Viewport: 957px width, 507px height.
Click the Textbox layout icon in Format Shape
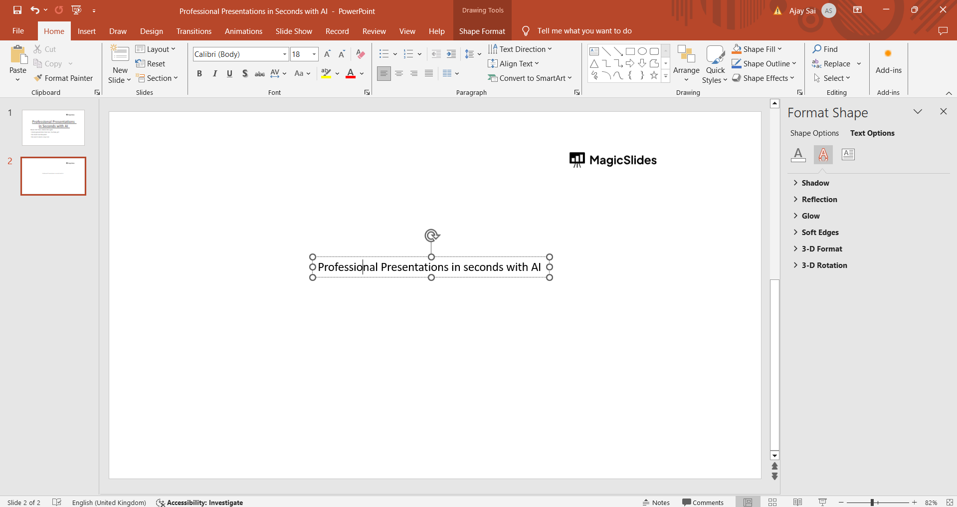[848, 155]
